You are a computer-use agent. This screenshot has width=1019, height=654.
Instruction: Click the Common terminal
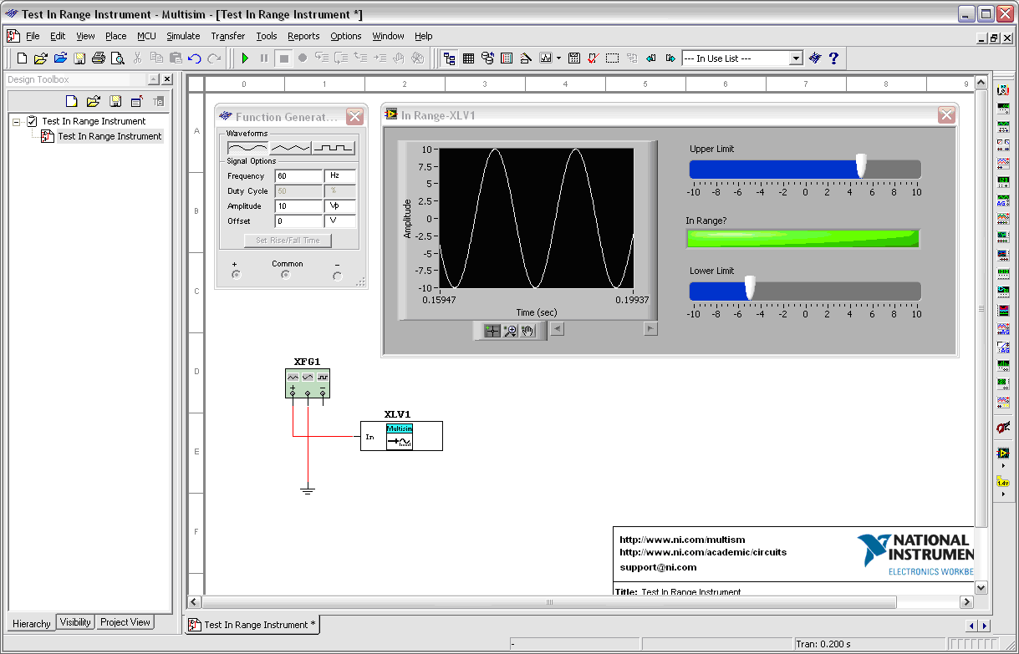click(x=287, y=275)
